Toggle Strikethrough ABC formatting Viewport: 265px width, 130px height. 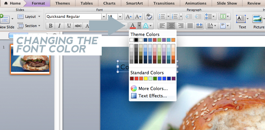click(78, 26)
